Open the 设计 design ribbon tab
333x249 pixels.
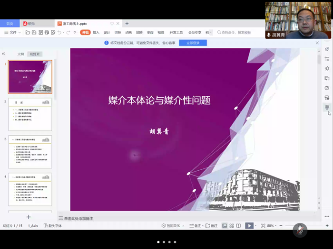click(x=107, y=32)
